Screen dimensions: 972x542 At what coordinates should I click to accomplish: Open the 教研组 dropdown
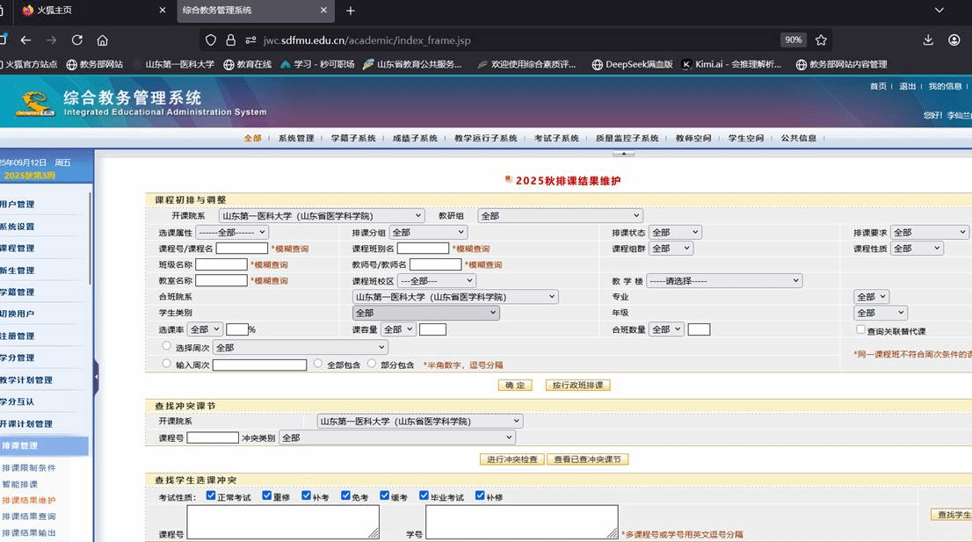click(560, 215)
